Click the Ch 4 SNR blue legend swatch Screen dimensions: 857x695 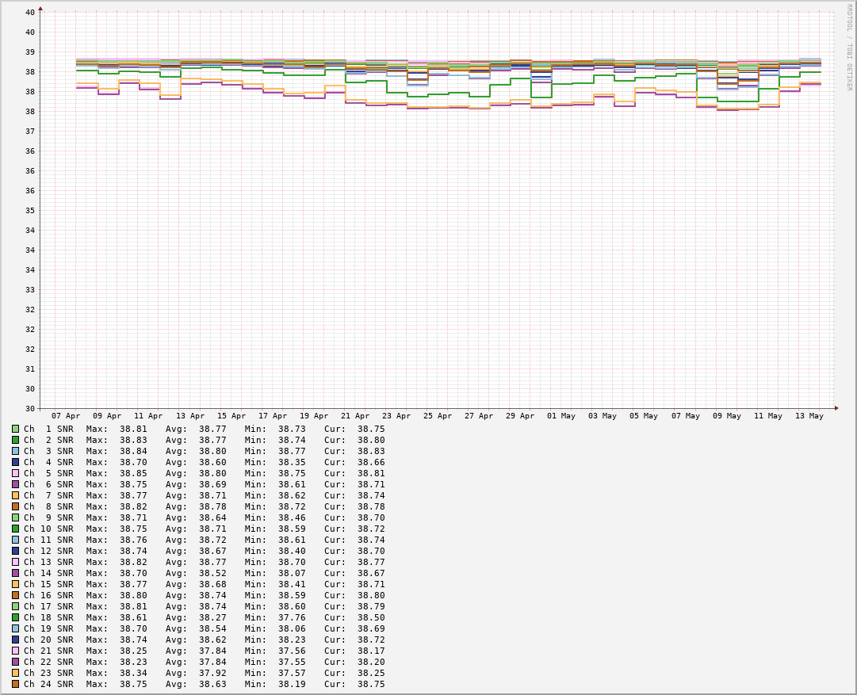point(15,462)
